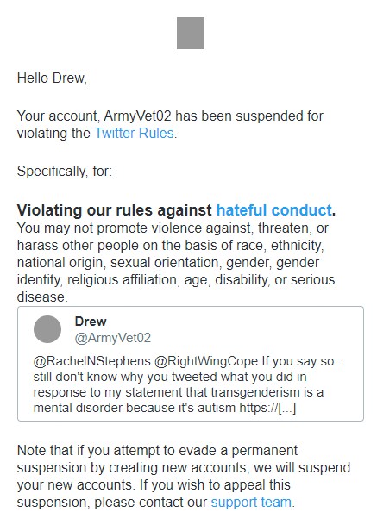Click the @RightWingCope mention
377x531 pixels.
206,361
